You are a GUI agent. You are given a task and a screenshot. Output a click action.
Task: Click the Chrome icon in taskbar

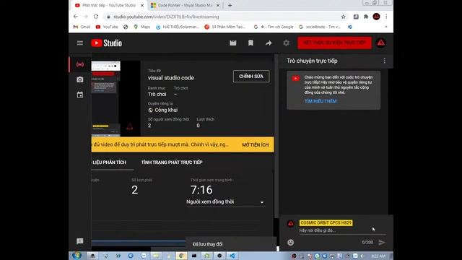[181, 256]
